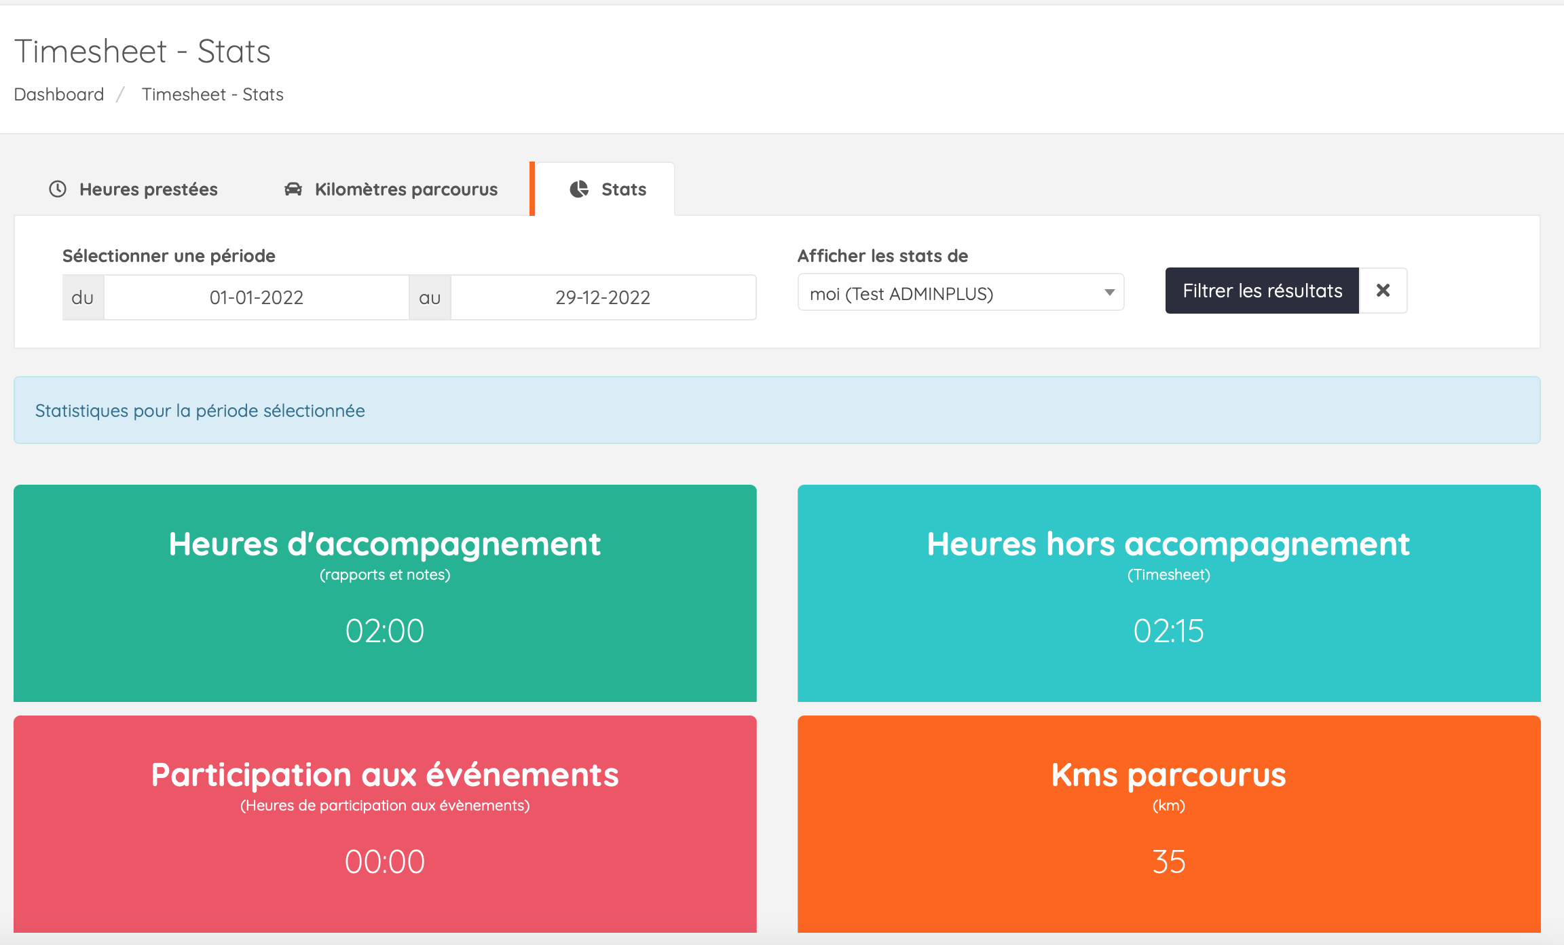This screenshot has height=945, width=1564.
Task: Click Filtrer les résultats button
Action: pyautogui.click(x=1262, y=291)
